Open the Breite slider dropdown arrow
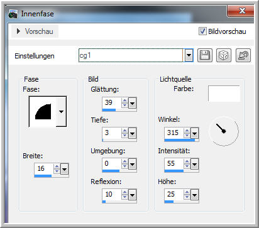The width and height of the screenshot is (259, 228). (x=64, y=169)
